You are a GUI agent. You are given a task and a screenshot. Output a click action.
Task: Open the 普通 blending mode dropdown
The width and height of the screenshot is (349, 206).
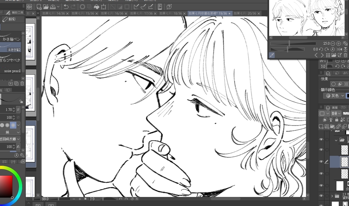point(336,114)
